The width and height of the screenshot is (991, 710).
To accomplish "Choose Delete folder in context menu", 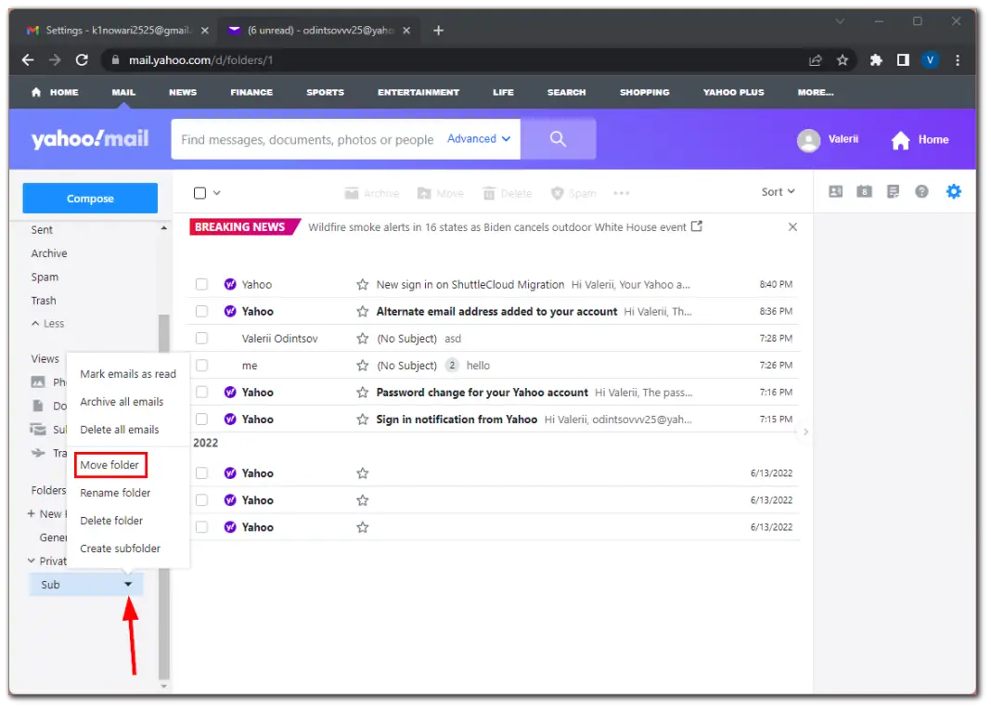I will click(x=111, y=521).
